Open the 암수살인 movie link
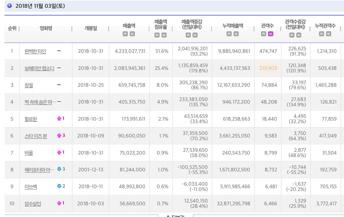The image size is (344, 217). pos(33,203)
